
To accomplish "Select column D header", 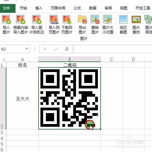I will 133,59.
